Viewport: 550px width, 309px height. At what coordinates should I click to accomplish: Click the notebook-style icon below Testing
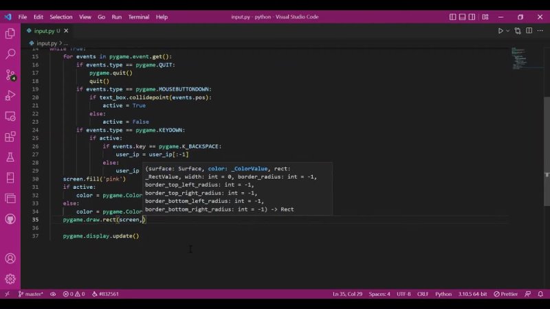[x=10, y=178]
